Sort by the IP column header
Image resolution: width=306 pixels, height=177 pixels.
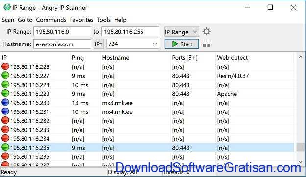pyautogui.click(x=35, y=58)
